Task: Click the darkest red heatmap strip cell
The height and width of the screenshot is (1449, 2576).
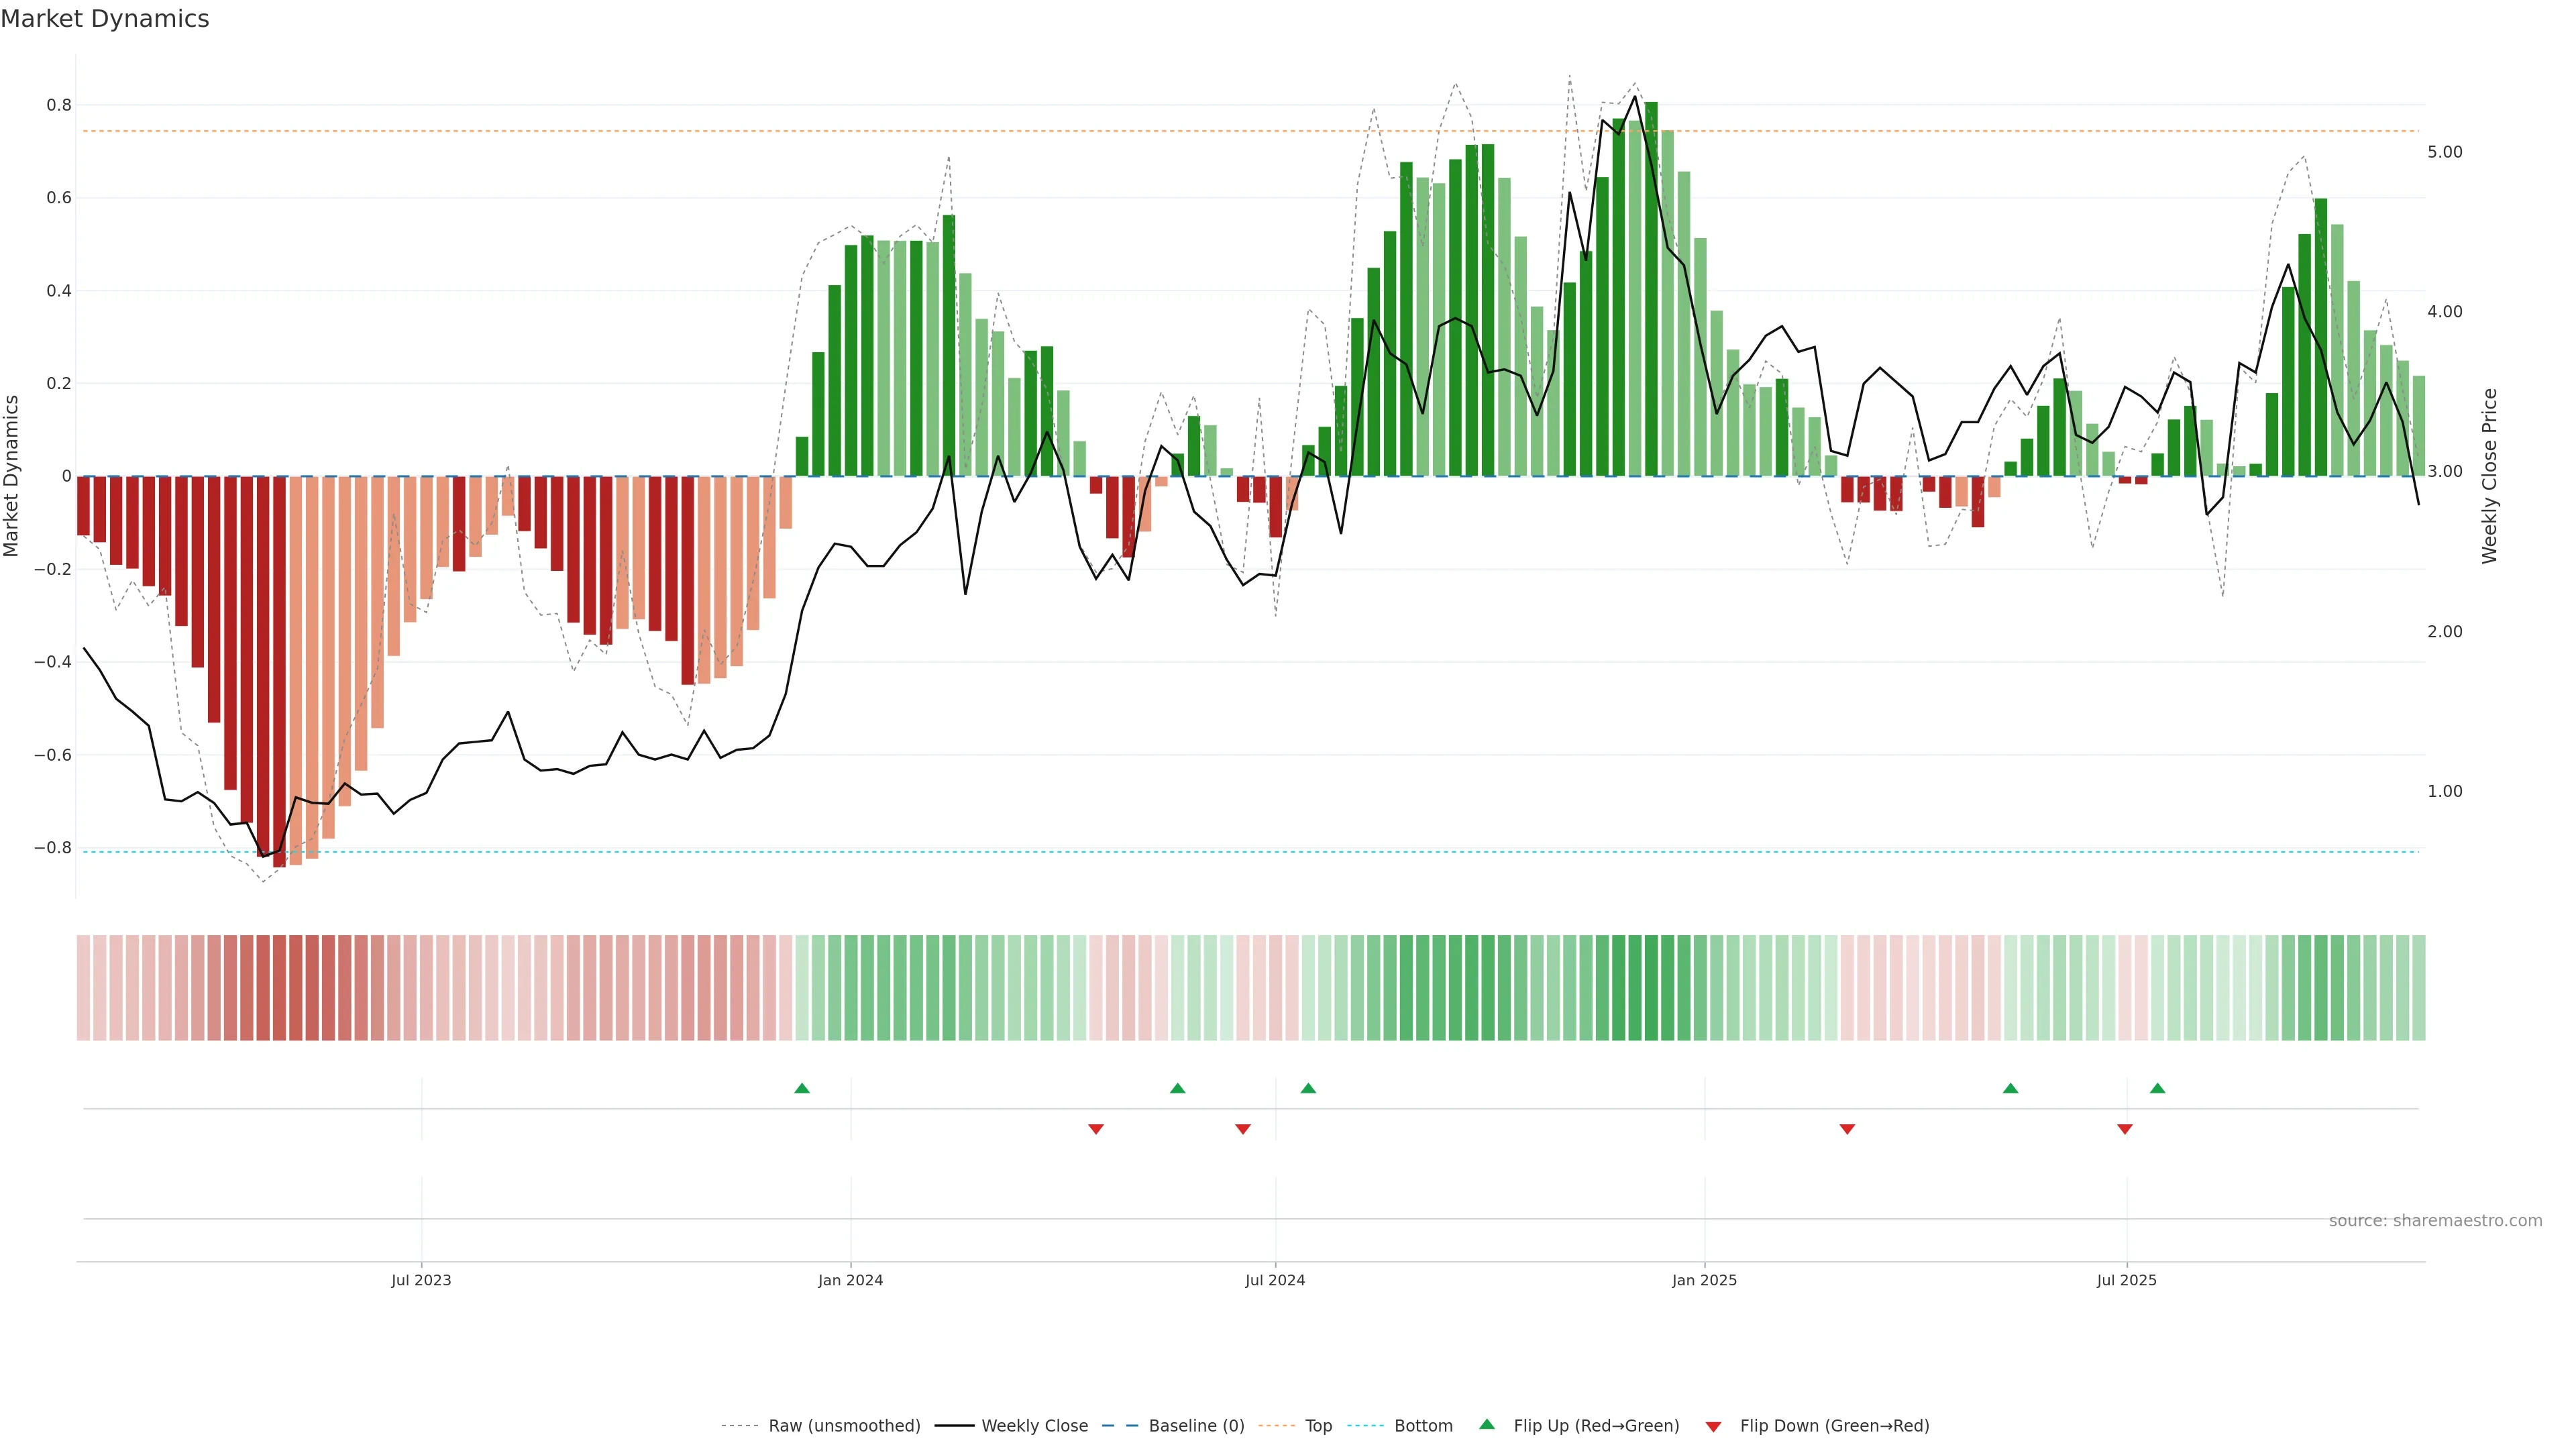Action: (x=279, y=988)
